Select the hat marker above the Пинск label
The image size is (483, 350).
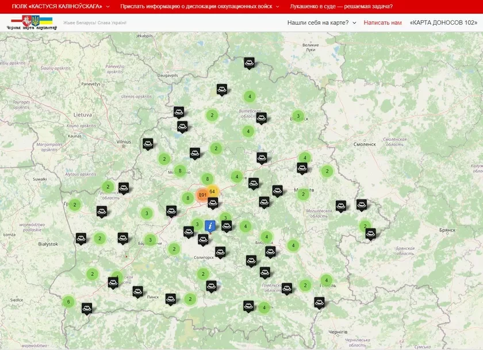click(x=137, y=291)
